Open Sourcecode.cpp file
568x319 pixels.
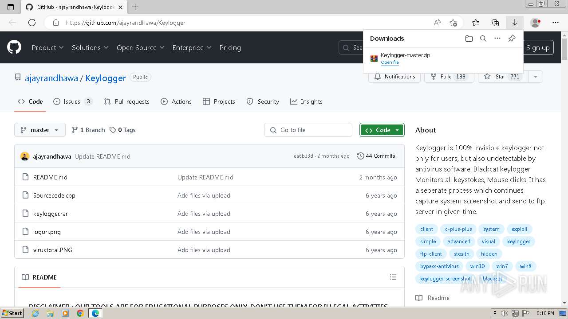pos(54,195)
